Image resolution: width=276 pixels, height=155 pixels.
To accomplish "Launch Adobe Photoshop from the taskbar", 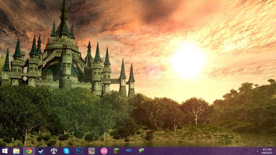I will 79,151.
